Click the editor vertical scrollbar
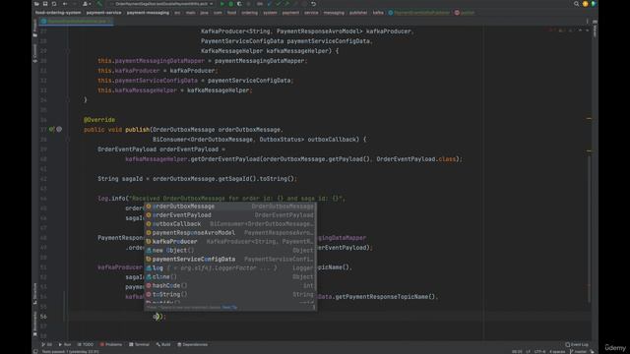This screenshot has height=354, width=630. pos(589,229)
